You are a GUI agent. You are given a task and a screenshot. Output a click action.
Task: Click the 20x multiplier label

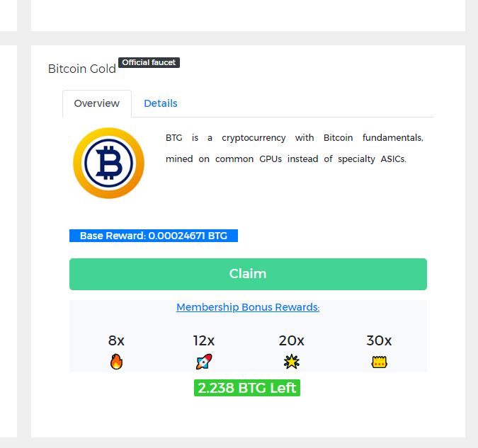click(292, 340)
